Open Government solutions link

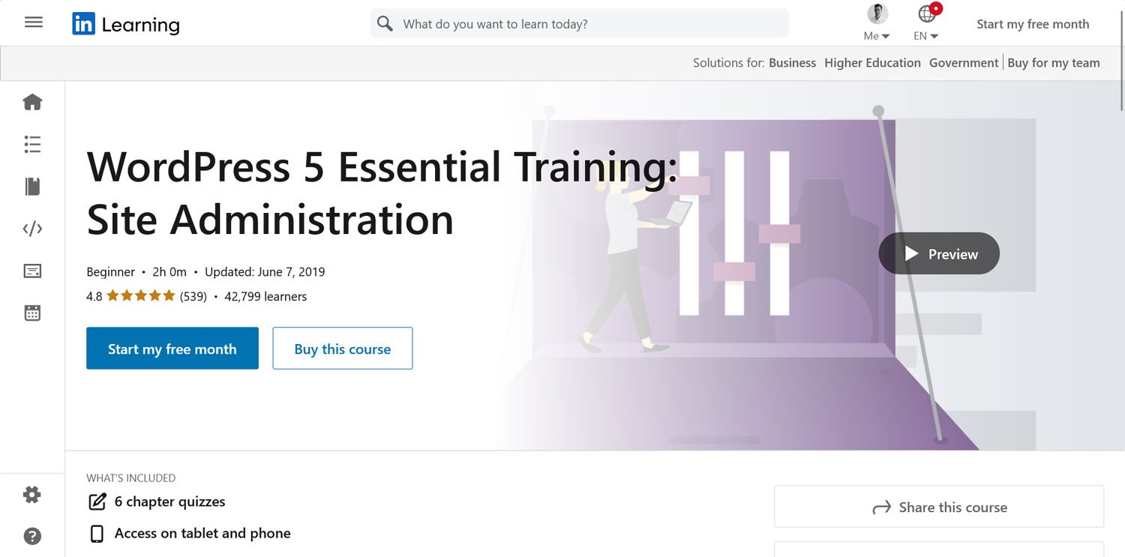click(x=964, y=63)
